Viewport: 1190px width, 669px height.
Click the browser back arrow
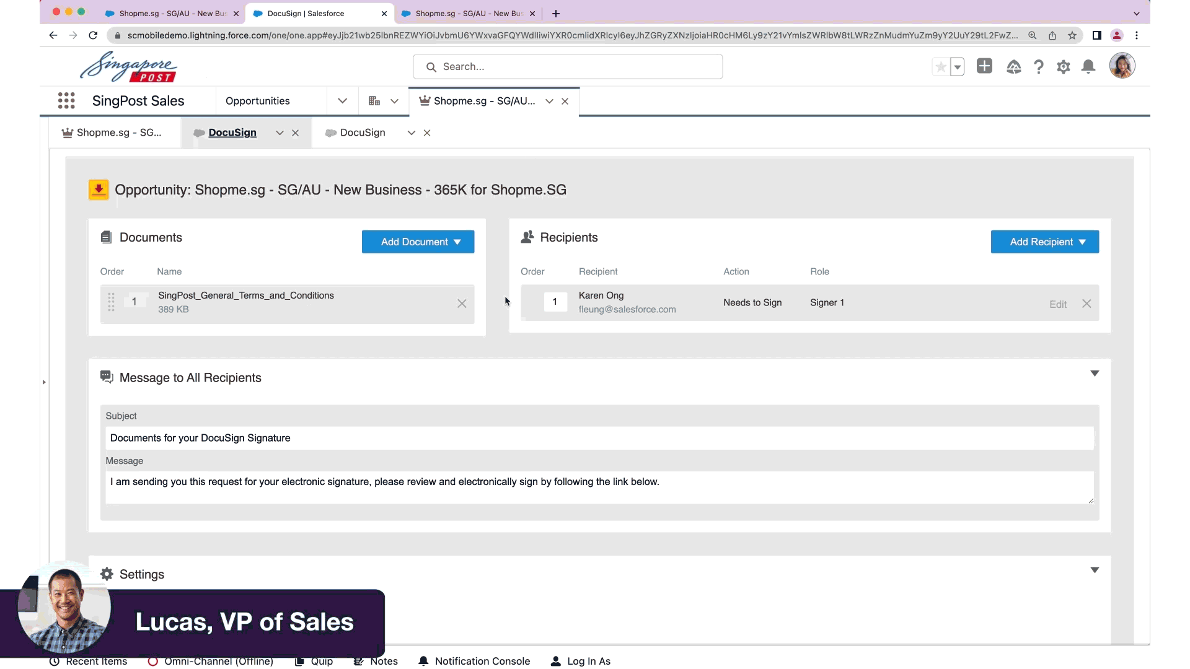(53, 35)
